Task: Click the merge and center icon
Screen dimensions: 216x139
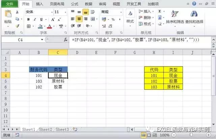Action: tap(93, 19)
